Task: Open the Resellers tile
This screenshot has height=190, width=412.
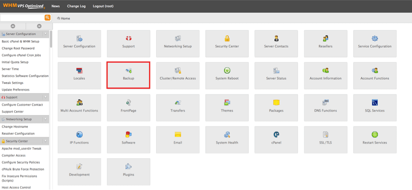Action: click(325, 43)
